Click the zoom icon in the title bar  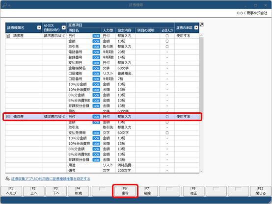pos(6,5)
